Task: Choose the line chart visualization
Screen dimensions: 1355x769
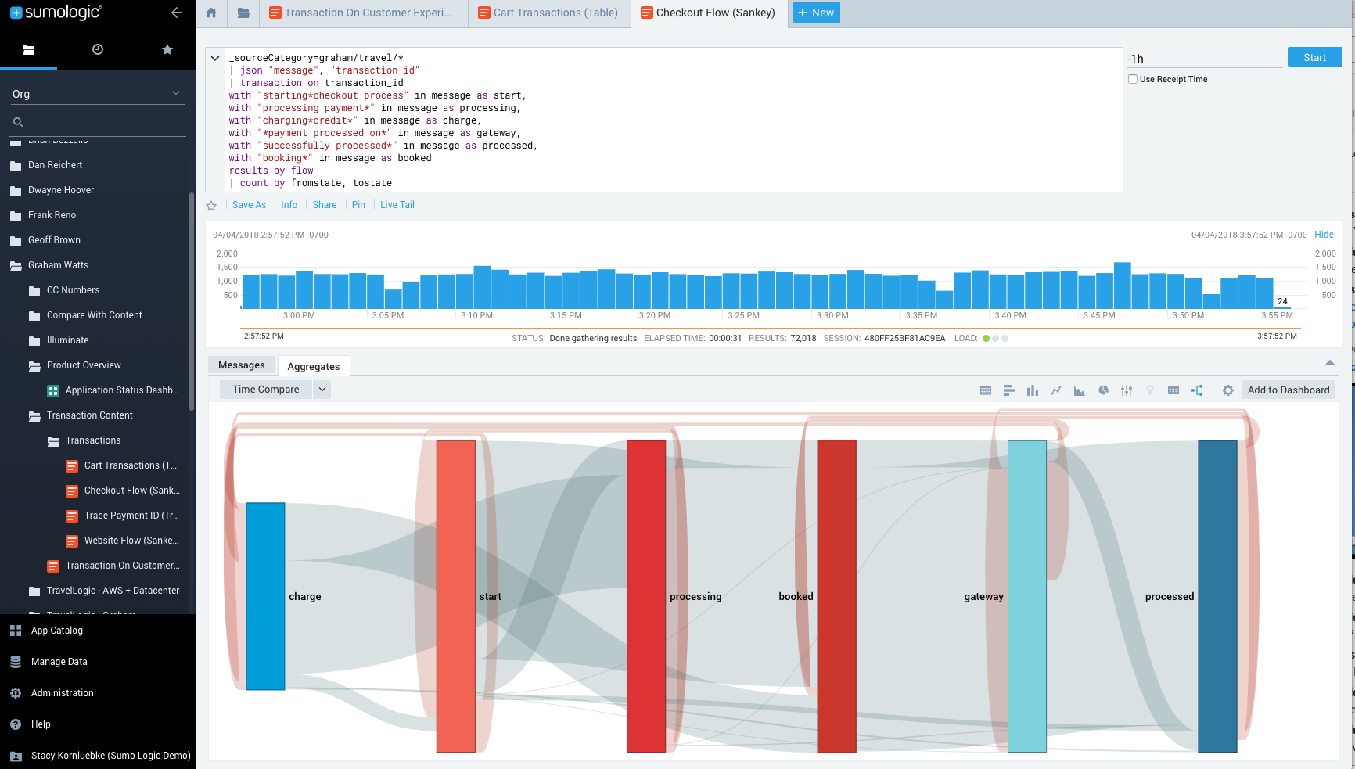Action: click(1056, 390)
